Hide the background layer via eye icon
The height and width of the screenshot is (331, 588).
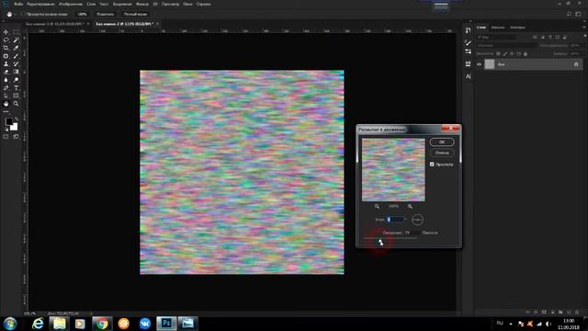tap(479, 64)
